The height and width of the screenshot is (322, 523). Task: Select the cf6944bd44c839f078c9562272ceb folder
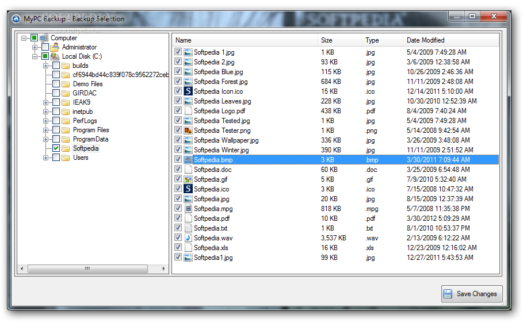(x=121, y=75)
